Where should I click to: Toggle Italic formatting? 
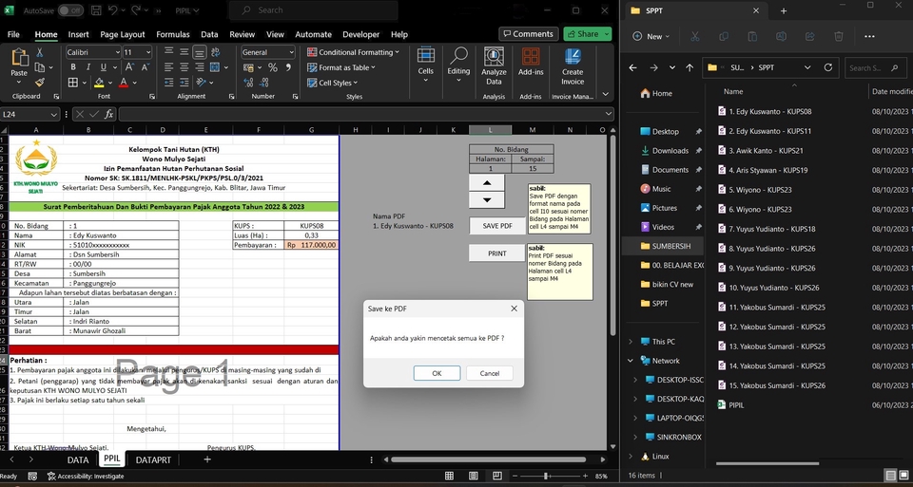click(x=87, y=67)
